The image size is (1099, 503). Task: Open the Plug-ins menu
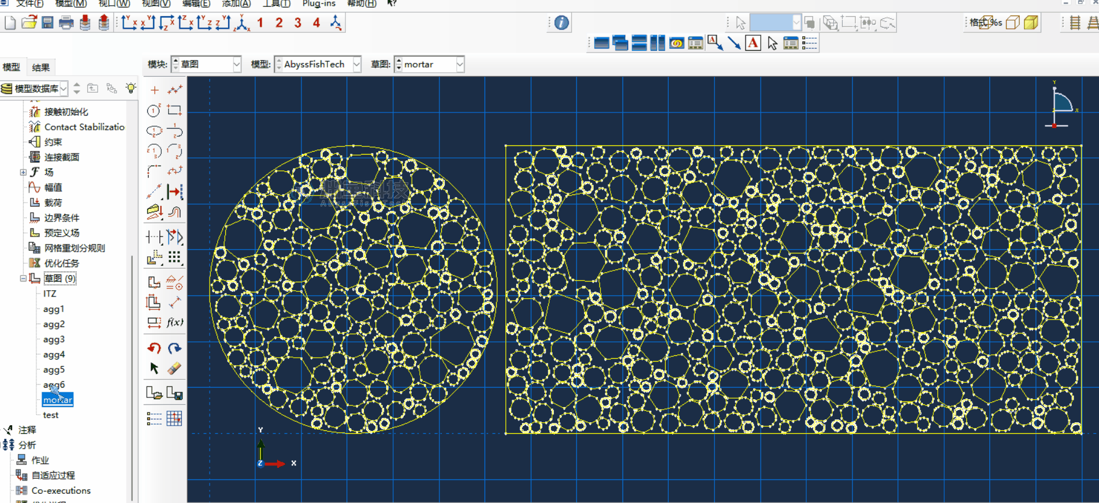point(319,3)
